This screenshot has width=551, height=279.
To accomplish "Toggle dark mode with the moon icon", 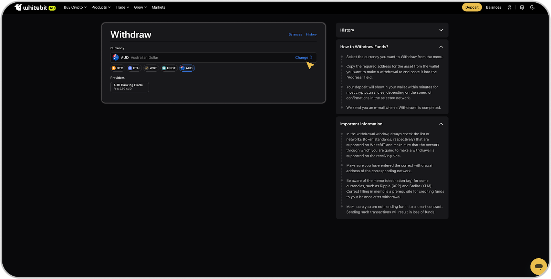I will 532,7.
